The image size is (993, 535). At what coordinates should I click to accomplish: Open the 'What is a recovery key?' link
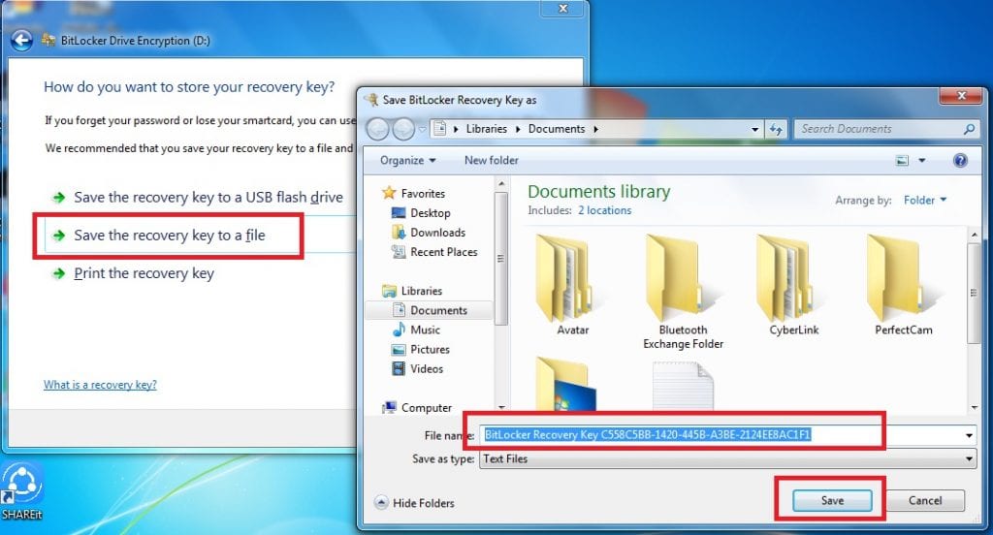[100, 385]
